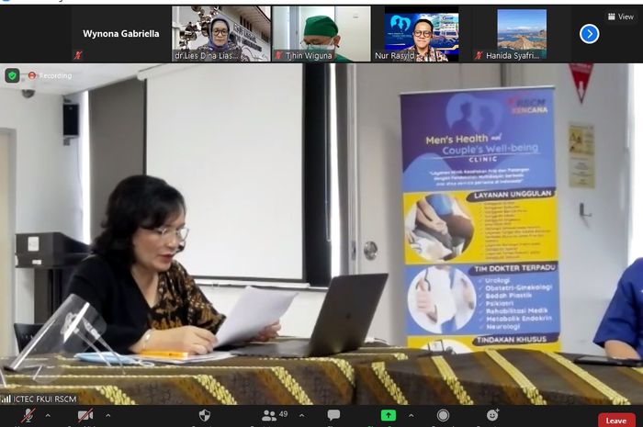This screenshot has width=643, height=427.
Task: Unmute the microphone in the Zoom toolbar
Action: [28, 416]
